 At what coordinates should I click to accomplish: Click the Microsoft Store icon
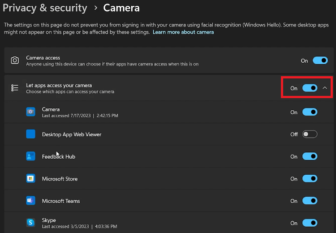coord(30,179)
